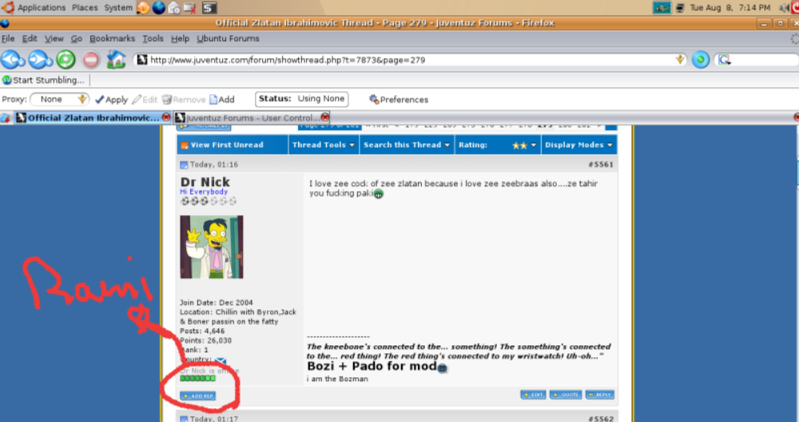Open a new tab via tab bar icon
This screenshot has width=799, height=422.
[x=6, y=117]
